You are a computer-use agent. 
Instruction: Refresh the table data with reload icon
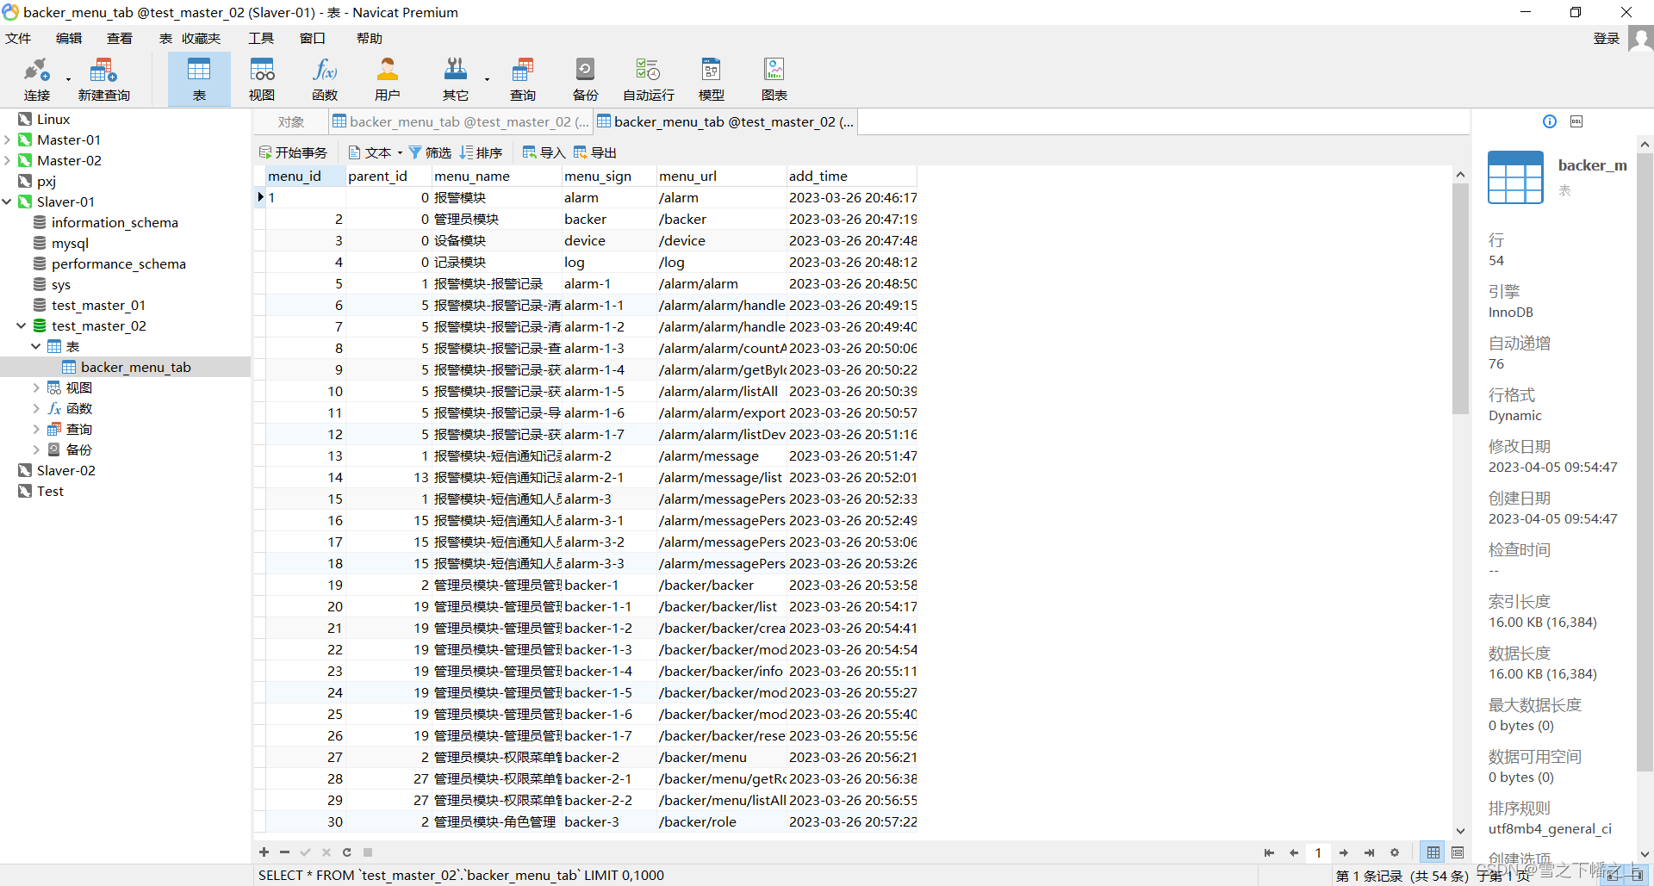(x=346, y=852)
